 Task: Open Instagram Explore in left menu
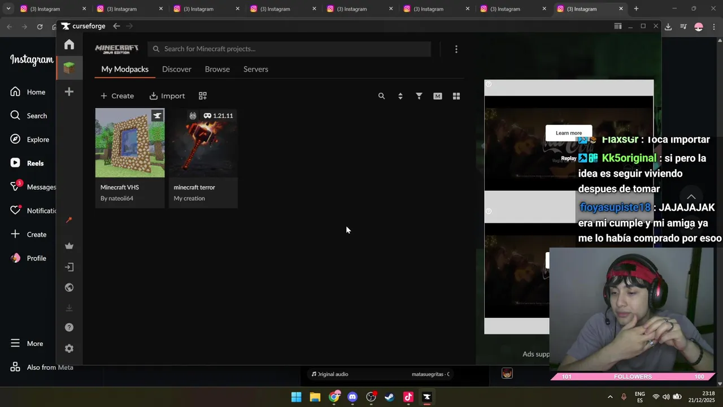[x=30, y=140]
